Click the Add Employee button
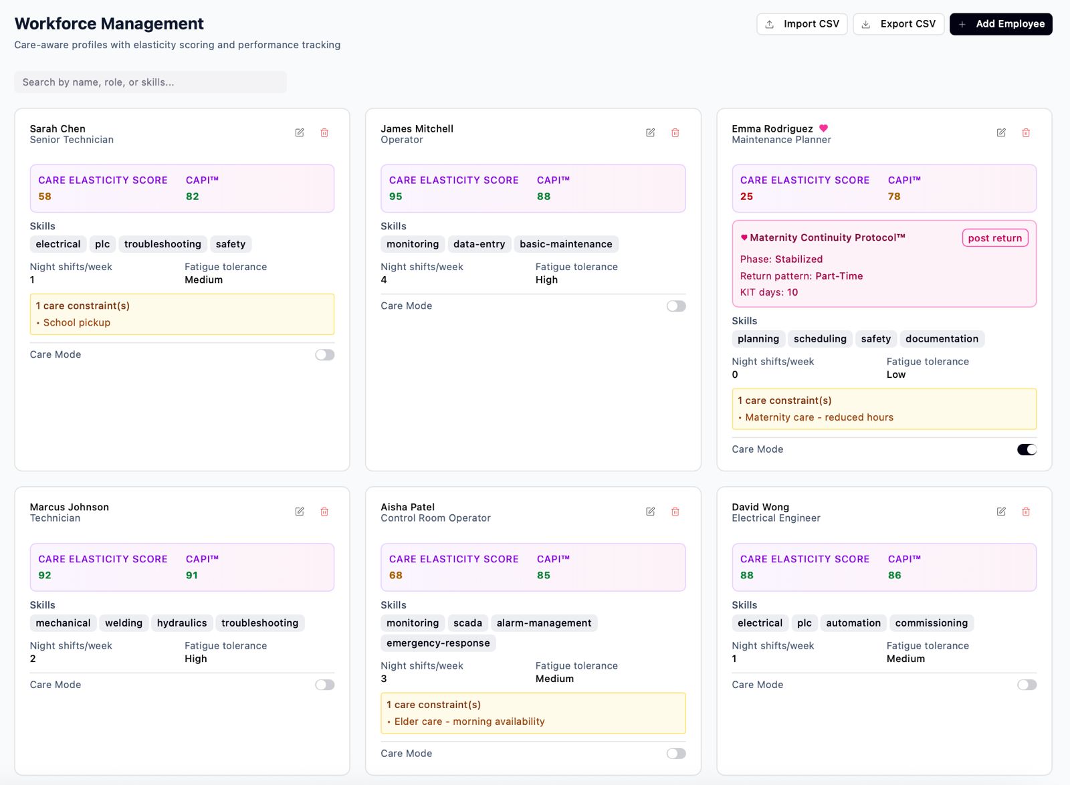This screenshot has height=785, width=1070. tap(1000, 24)
